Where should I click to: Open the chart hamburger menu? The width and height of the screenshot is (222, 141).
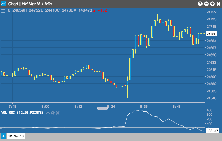(x=3, y=11)
